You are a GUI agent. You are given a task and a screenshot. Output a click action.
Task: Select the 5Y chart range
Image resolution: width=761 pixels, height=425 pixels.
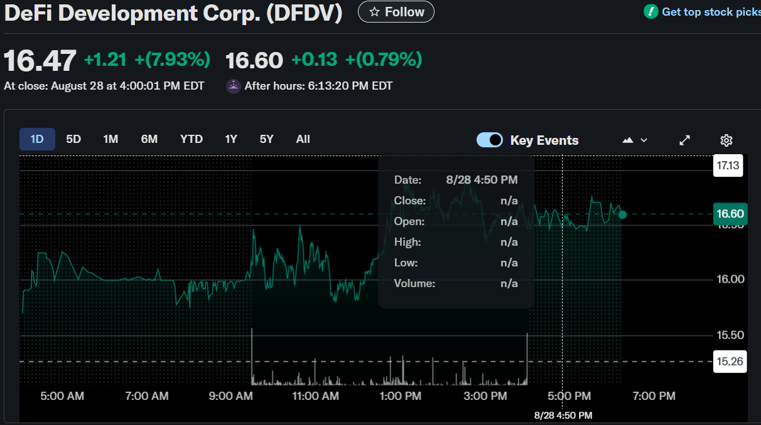(267, 139)
